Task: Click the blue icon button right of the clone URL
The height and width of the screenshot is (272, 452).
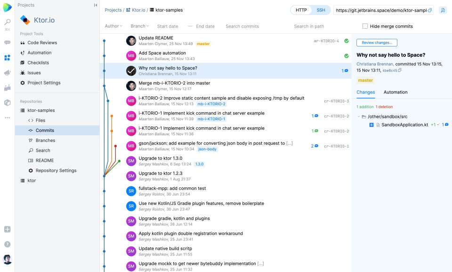Action: 443,10
